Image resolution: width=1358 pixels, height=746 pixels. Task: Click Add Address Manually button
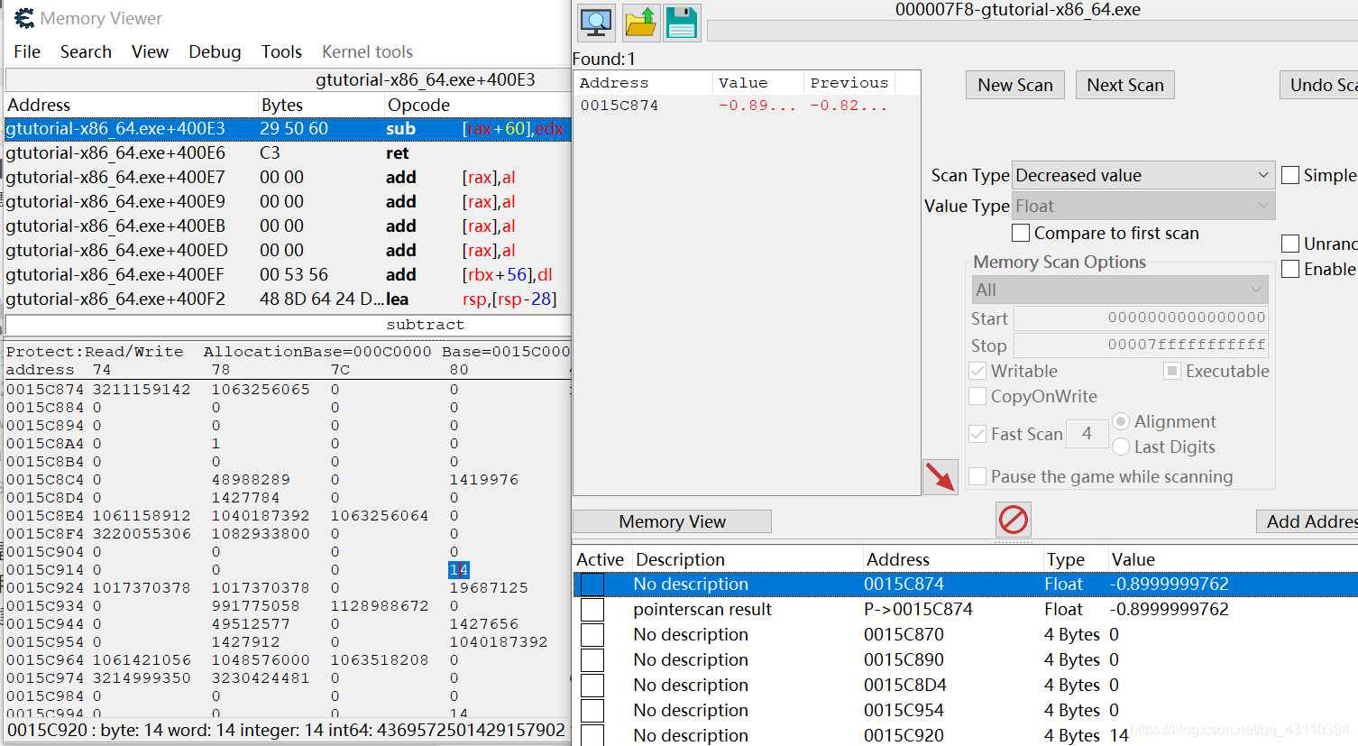[x=1308, y=521]
